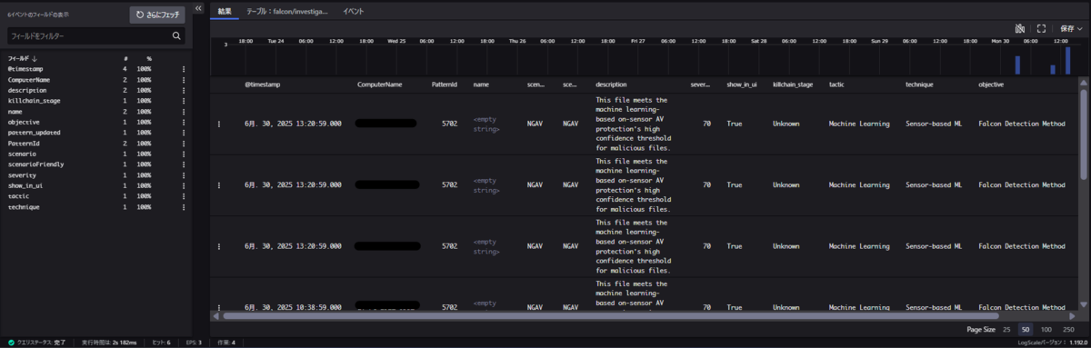Open the ComputerName field options menu
This screenshot has width=1091, height=348.
click(x=184, y=80)
